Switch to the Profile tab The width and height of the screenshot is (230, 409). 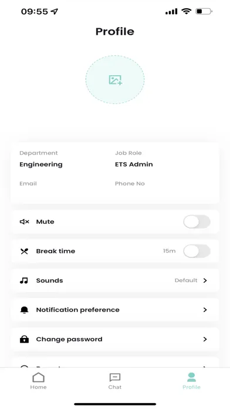191,381
